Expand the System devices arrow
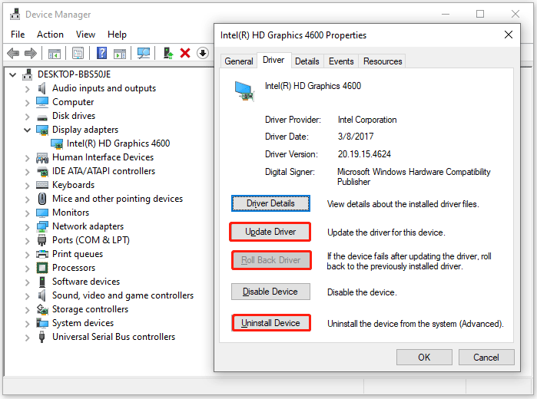The height and width of the screenshot is (399, 537). (28, 323)
